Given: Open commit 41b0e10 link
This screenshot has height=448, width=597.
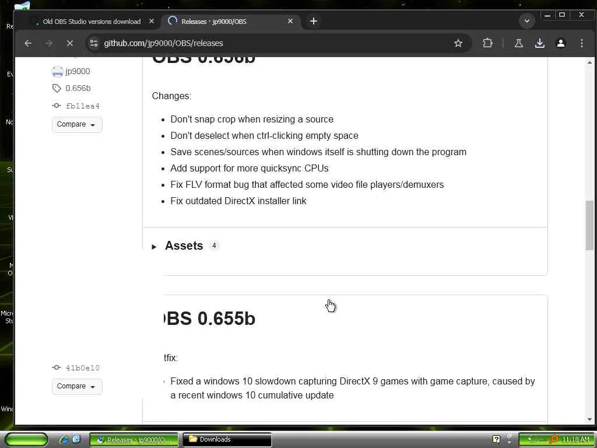Looking at the screenshot, I should point(83,368).
